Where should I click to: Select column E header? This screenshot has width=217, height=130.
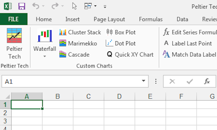click(150, 96)
